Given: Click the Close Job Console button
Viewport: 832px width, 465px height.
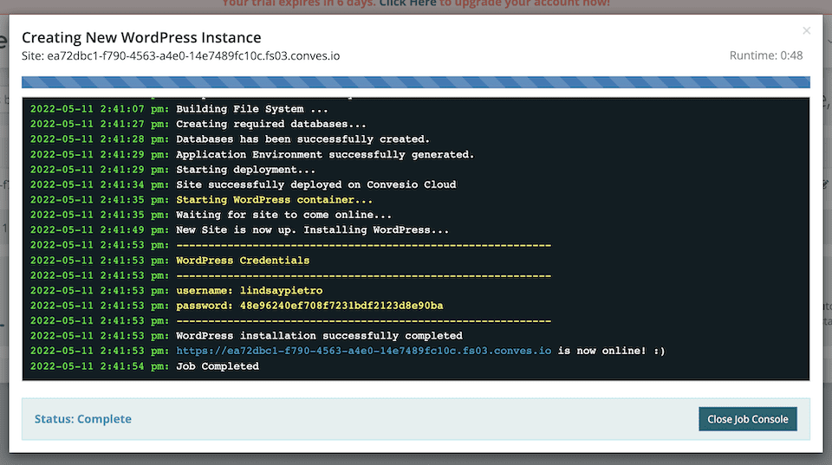Looking at the screenshot, I should pyautogui.click(x=747, y=419).
